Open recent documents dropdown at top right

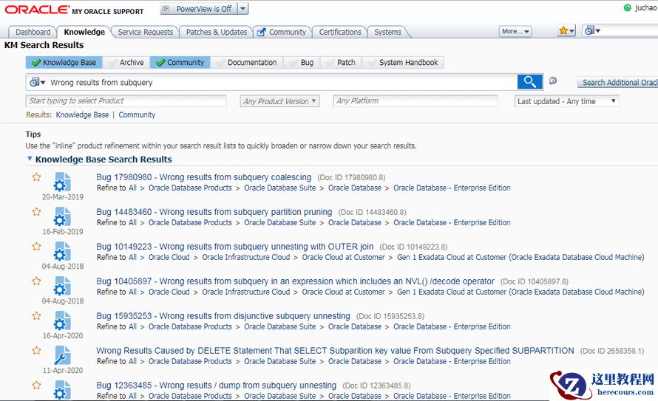coord(592,30)
